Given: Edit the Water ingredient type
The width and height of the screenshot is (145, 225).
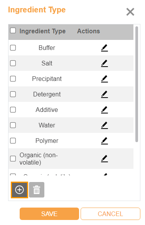Looking at the screenshot, I should coord(105,125).
